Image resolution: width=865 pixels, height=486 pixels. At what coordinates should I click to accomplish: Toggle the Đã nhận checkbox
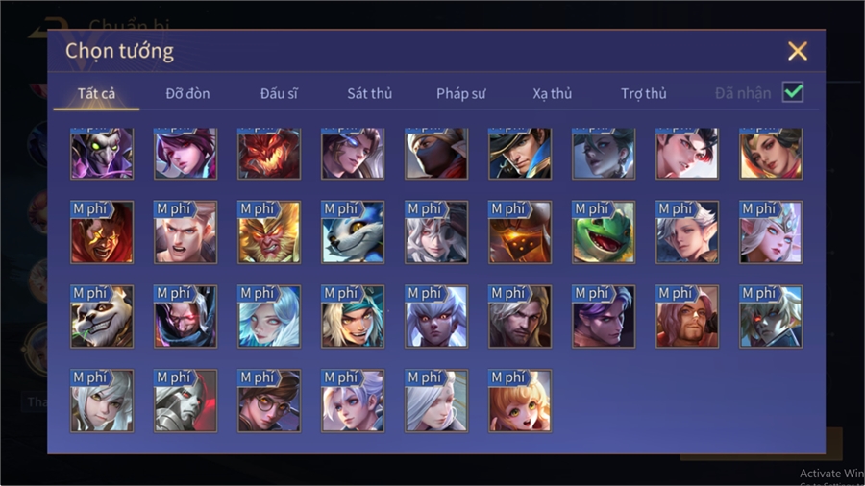coord(793,92)
